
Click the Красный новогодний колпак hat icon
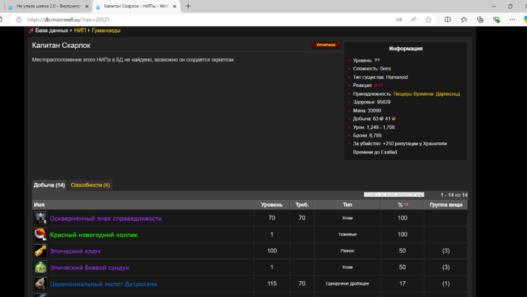pyautogui.click(x=41, y=234)
